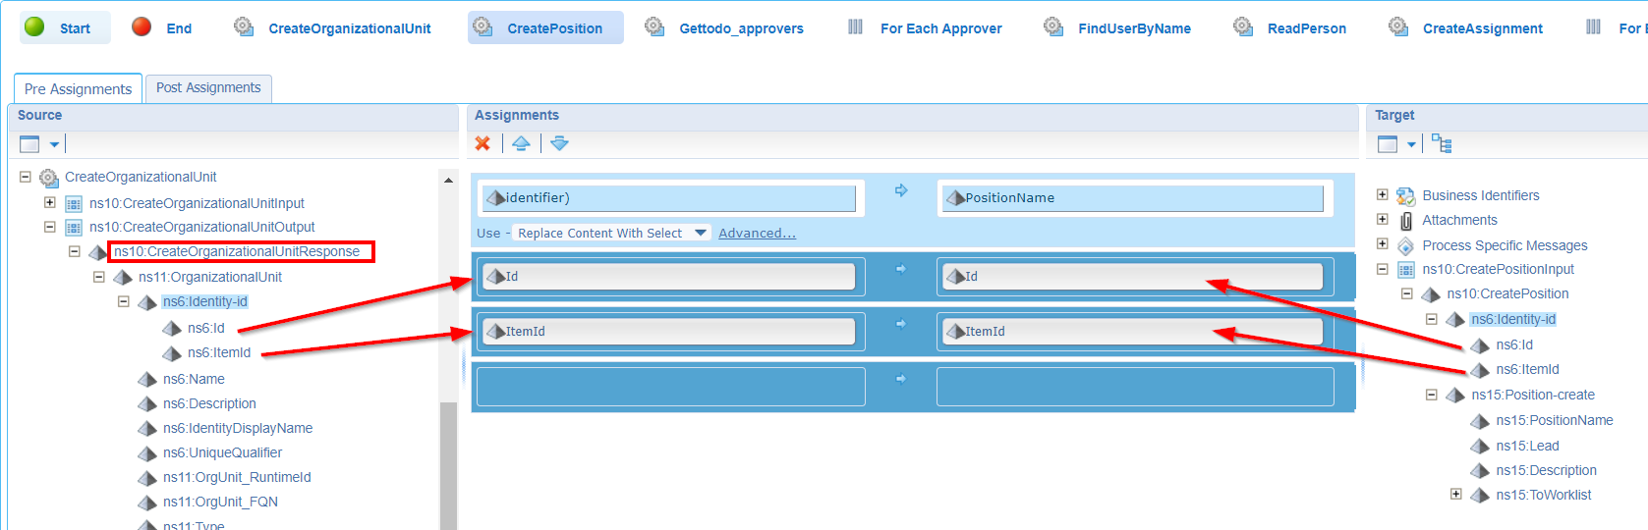Expand the Business Identifiers node

[1383, 195]
